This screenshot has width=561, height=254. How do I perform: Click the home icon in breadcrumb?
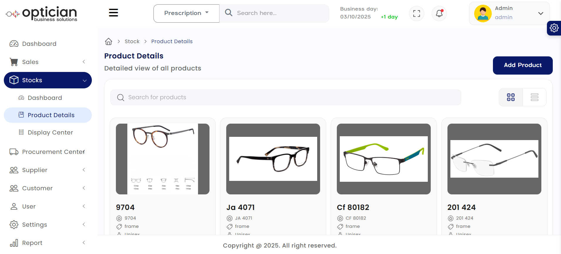click(x=109, y=41)
